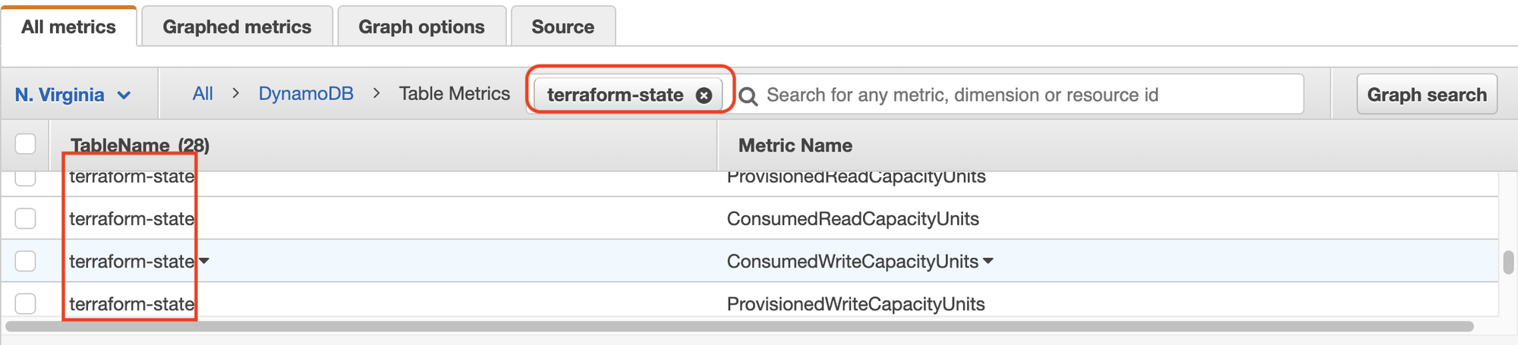
Task: Check the ProvisionedWriteCapacityUnits row checkbox
Action: pyautogui.click(x=25, y=303)
